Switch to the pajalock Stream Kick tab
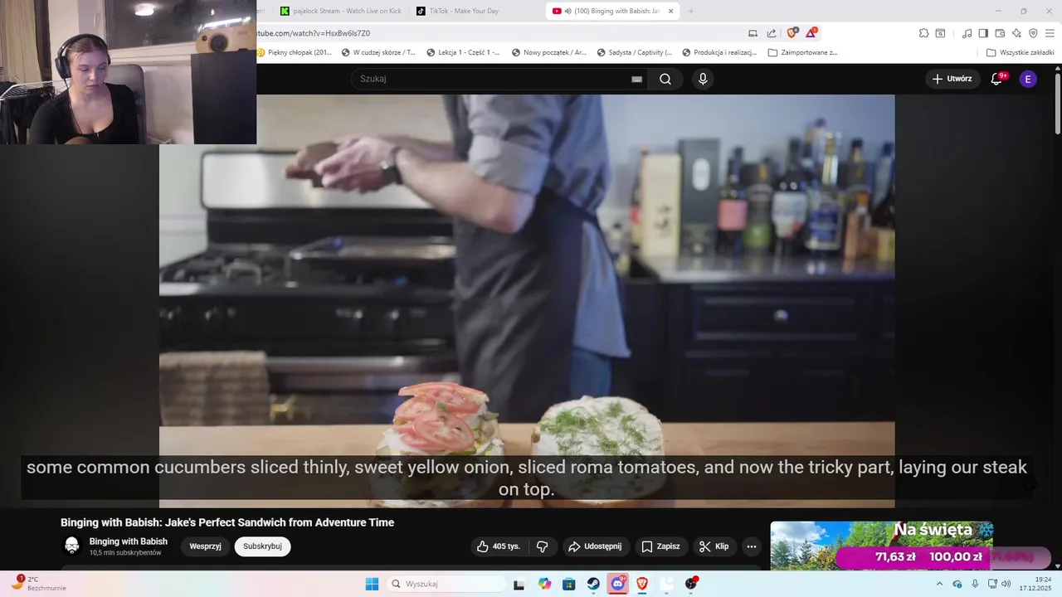Image resolution: width=1062 pixels, height=597 pixels. coord(342,11)
